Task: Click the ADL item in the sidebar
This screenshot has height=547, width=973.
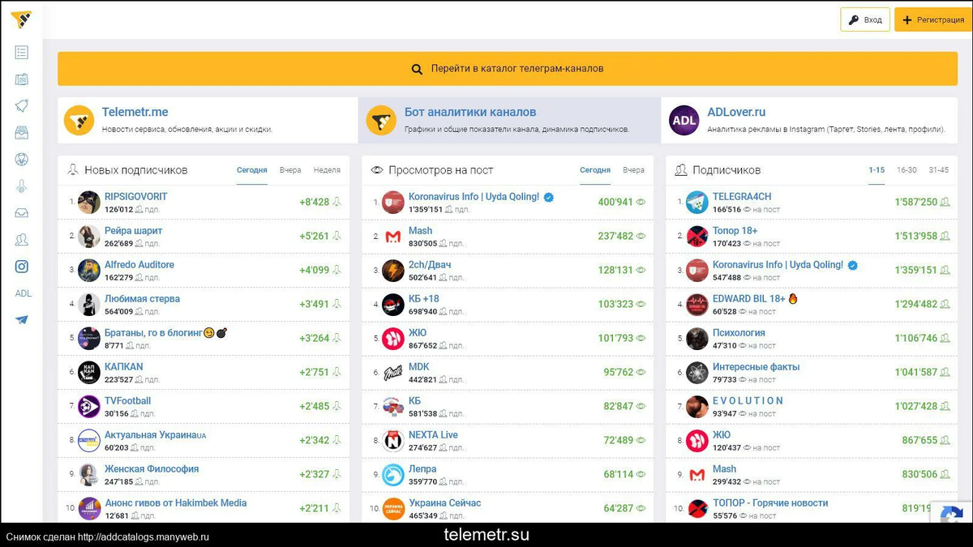Action: click(x=23, y=293)
